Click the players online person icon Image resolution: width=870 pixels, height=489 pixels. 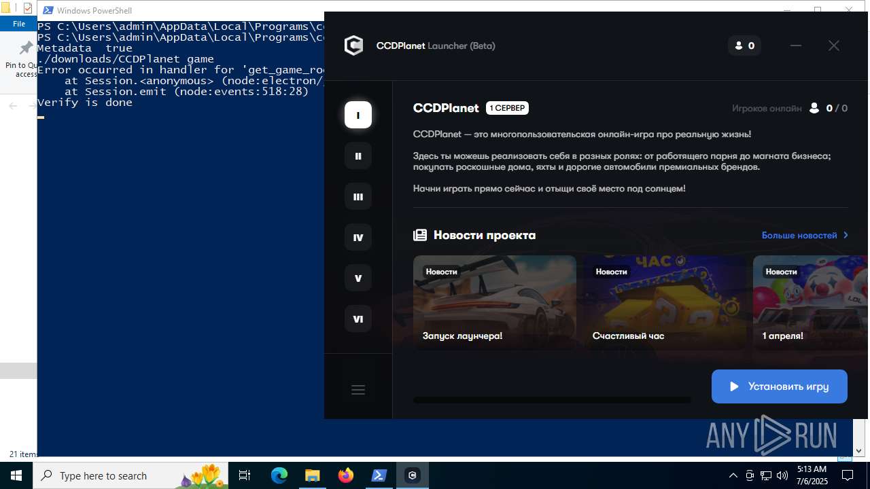(x=814, y=108)
